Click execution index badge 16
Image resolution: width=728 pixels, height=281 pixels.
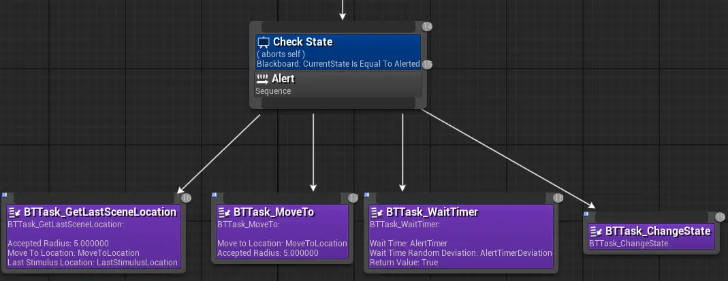pyautogui.click(x=186, y=198)
